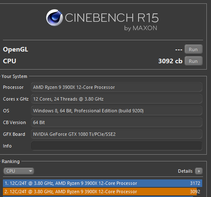This screenshot has width=211, height=197.
Task: Select the Cores x GHz field
Action: pyautogui.click(x=116, y=99)
